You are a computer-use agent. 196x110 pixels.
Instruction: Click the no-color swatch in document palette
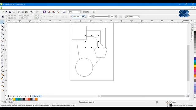point(12,99)
